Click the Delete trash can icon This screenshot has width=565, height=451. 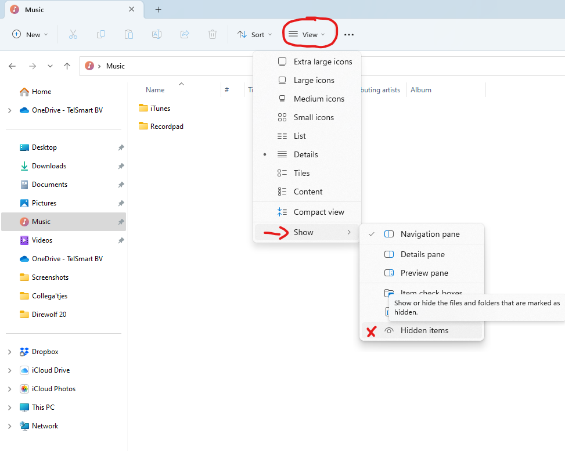(x=213, y=35)
